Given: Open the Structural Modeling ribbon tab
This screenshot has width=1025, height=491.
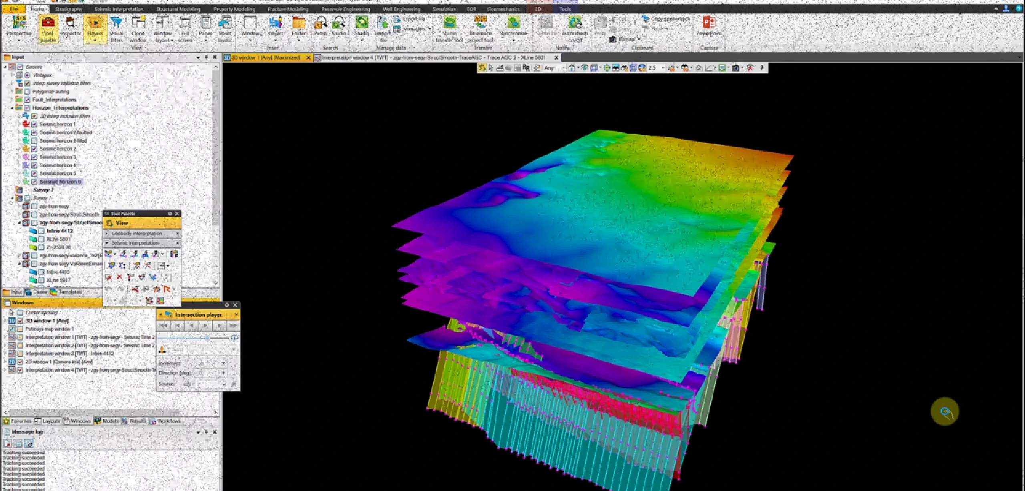Looking at the screenshot, I should 178,9.
